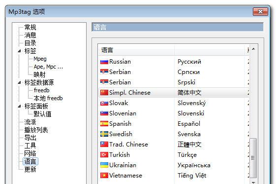Click the flag beside Serbian Srpski
The width and height of the screenshot is (276, 184).
click(x=104, y=82)
